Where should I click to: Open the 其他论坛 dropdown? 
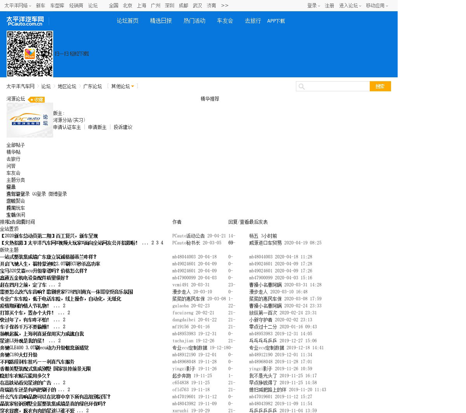coord(123,86)
